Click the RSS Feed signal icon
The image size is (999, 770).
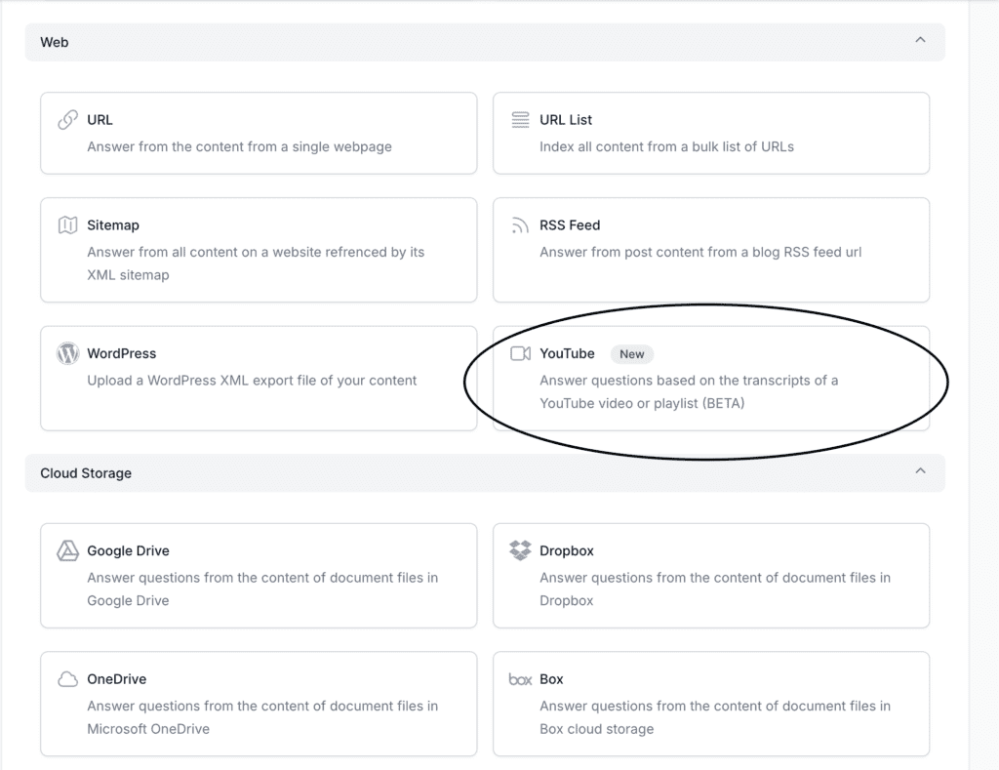coord(520,225)
